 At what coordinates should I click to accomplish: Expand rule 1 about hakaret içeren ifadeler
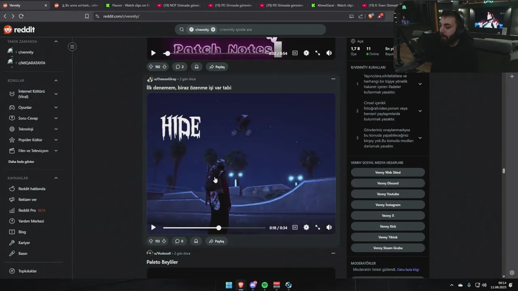[x=420, y=84]
